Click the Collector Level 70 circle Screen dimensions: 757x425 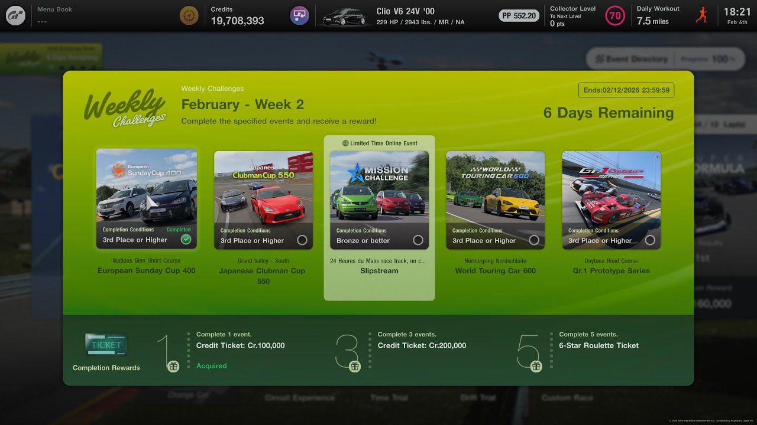[615, 16]
